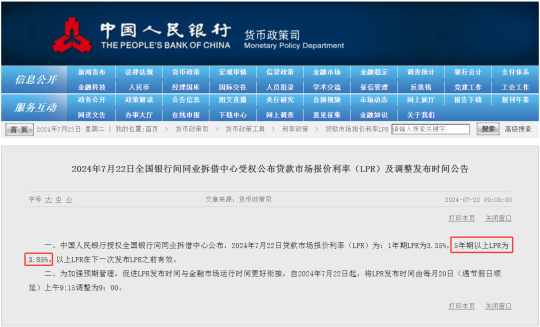Open 关于我们 menu item
Image resolution: width=540 pixels, height=327 pixels.
[421, 115]
